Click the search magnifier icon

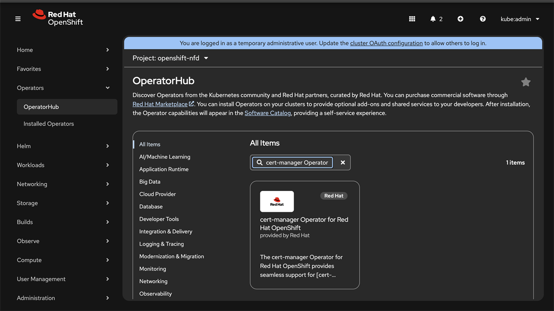(x=260, y=162)
